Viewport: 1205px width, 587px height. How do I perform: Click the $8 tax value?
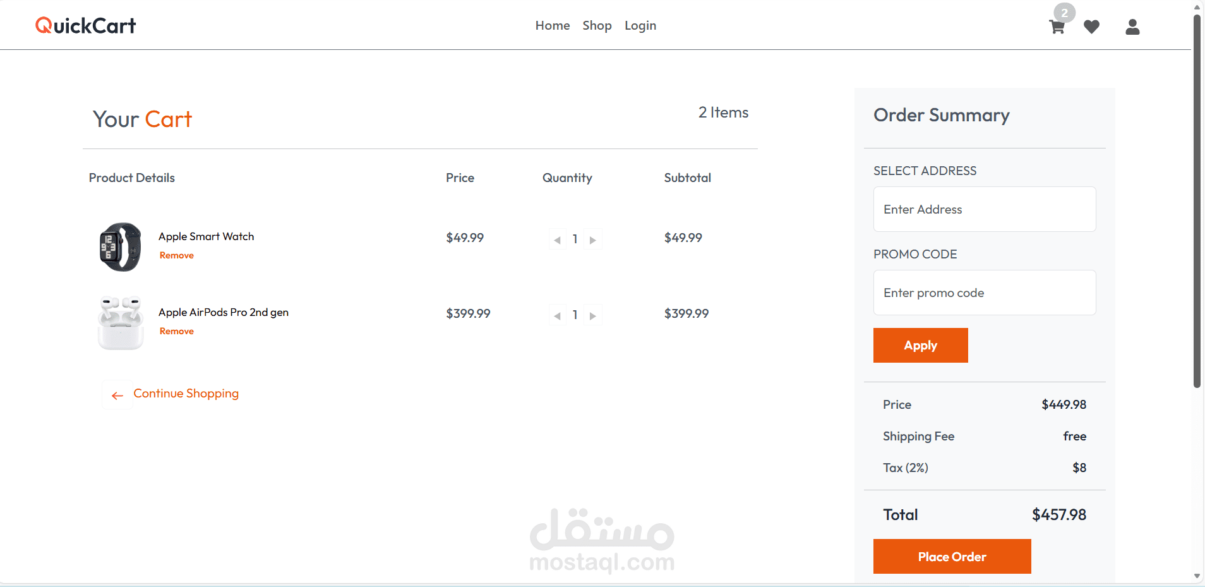point(1079,468)
